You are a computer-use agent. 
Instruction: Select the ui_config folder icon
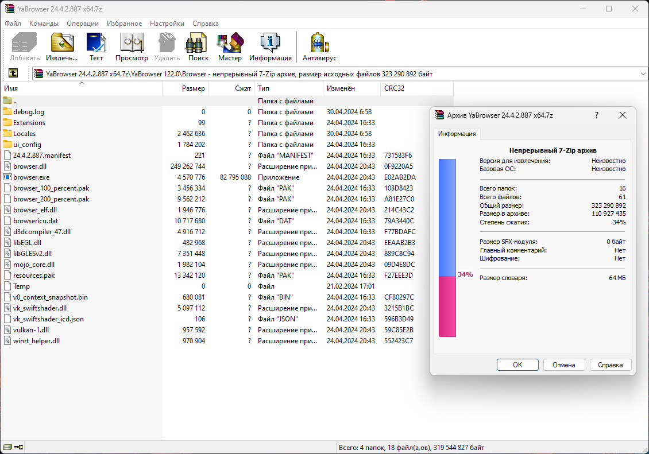(x=7, y=144)
